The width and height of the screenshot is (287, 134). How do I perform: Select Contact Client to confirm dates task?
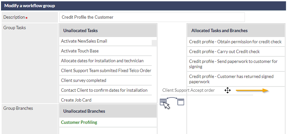coord(105,90)
